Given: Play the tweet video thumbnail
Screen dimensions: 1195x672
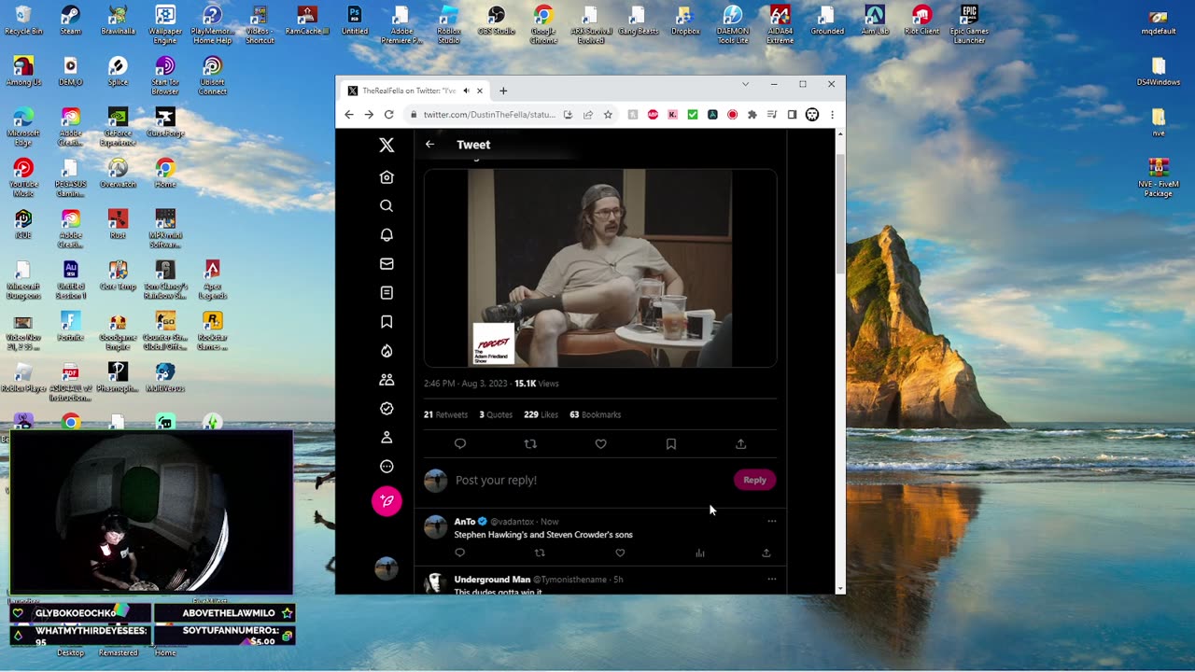Looking at the screenshot, I should (x=600, y=268).
